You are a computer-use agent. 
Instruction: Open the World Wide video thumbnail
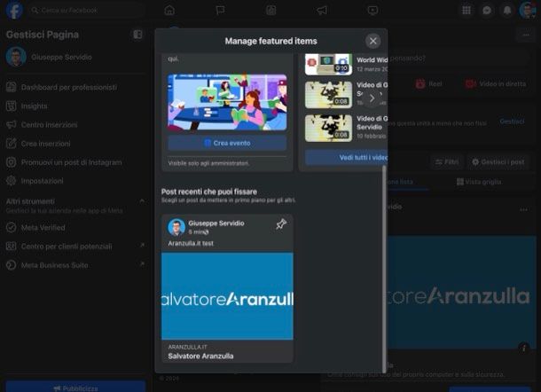328,64
